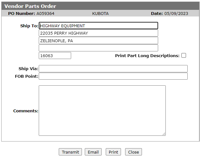Click the Vendor Parts Order title bar
This screenshot has width=201, height=158.
(100, 6)
